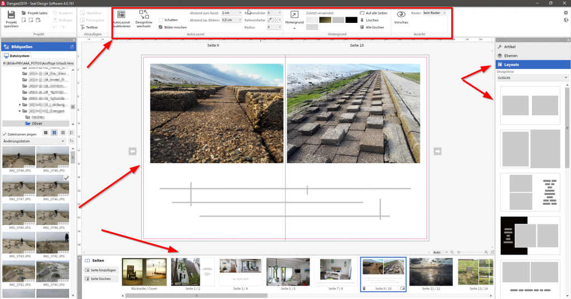The width and height of the screenshot is (571, 299).
Task: Open the Vorschau preview eye icon
Action: [x=400, y=15]
